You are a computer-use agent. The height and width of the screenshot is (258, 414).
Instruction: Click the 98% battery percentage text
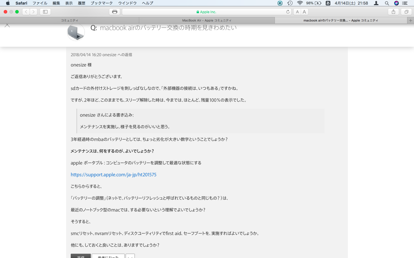[x=310, y=3]
